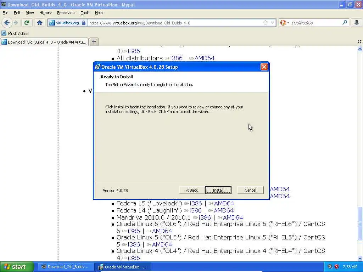
Task: Close the VirtualBox Setup dialog
Action: pos(264,67)
